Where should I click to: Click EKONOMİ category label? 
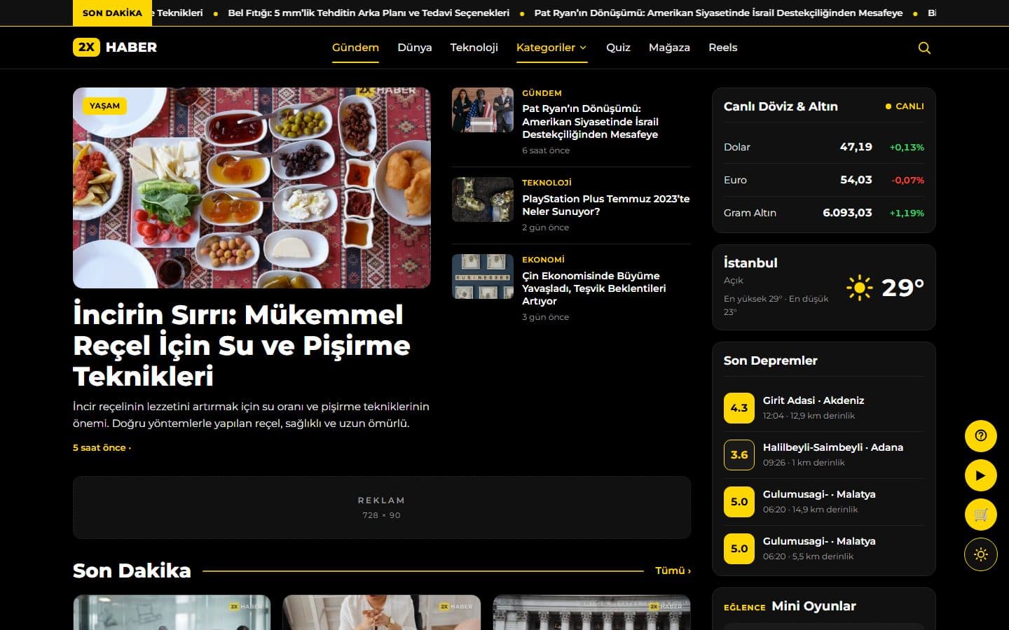tap(543, 260)
